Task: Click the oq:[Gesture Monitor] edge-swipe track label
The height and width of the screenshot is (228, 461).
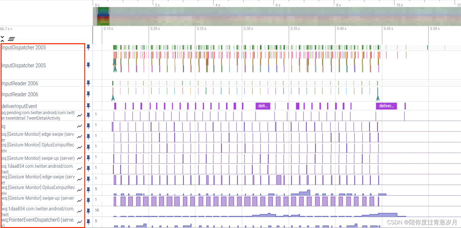Action: tap(38, 137)
